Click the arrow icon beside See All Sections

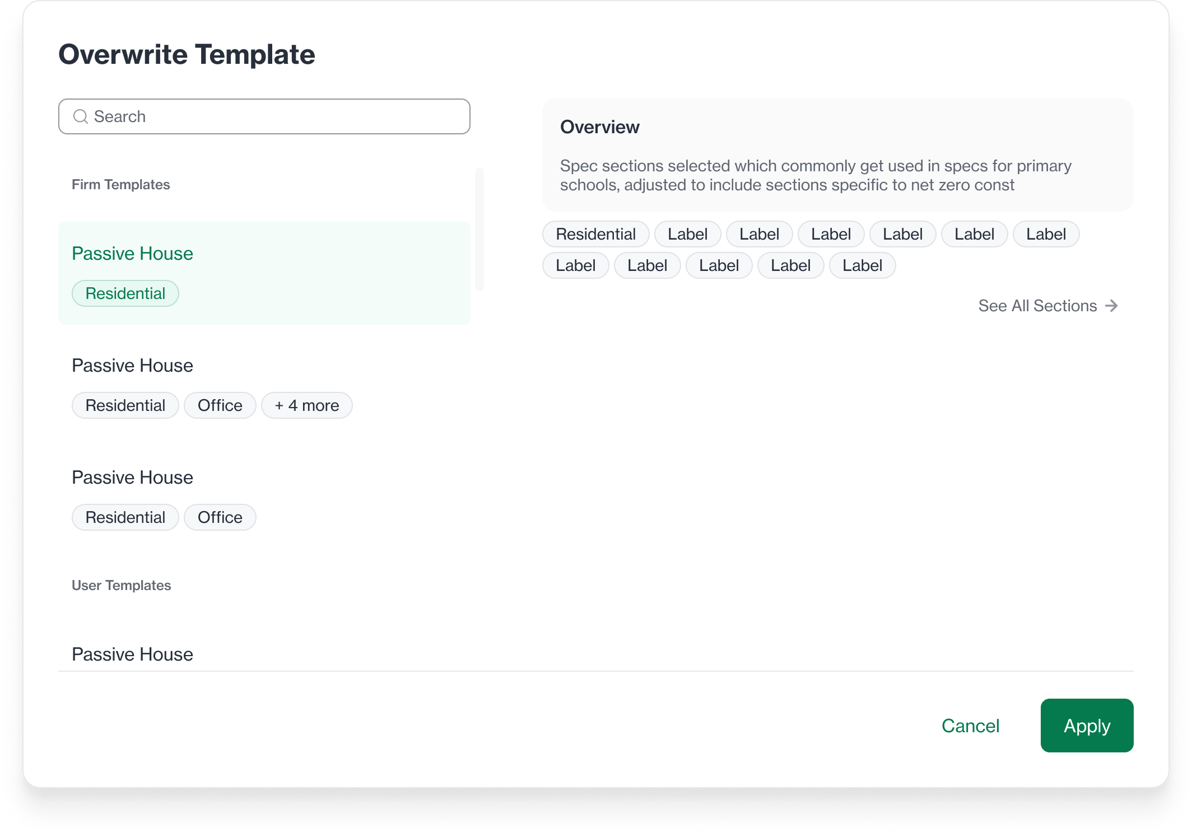tap(1111, 306)
